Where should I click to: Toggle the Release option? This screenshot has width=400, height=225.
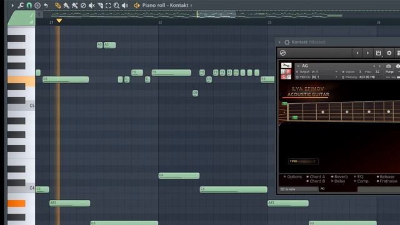click(x=386, y=176)
